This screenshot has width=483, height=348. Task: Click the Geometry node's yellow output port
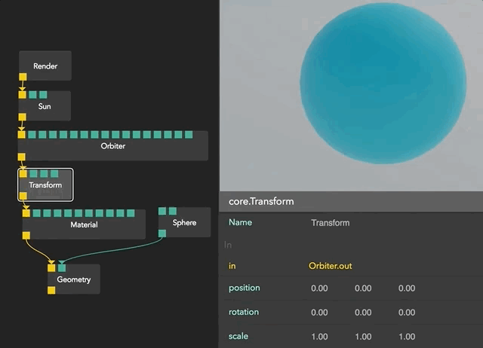pos(51,290)
